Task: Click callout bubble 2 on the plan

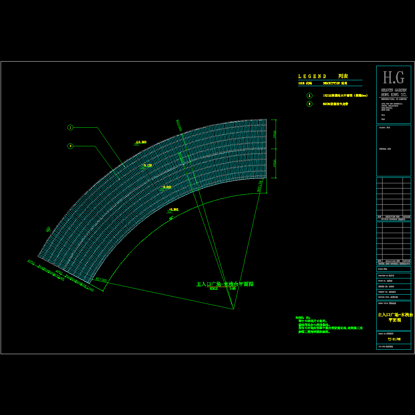Action: click(x=71, y=146)
